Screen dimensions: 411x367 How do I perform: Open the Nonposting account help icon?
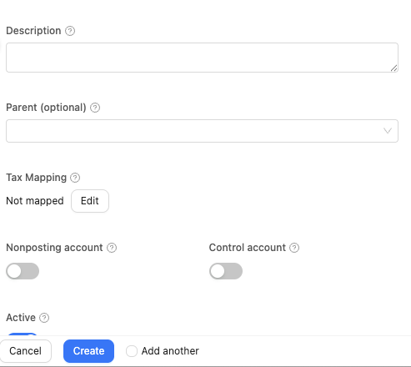112,248
